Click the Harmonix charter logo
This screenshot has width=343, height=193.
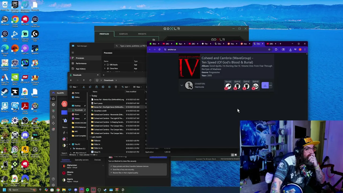coord(189,86)
